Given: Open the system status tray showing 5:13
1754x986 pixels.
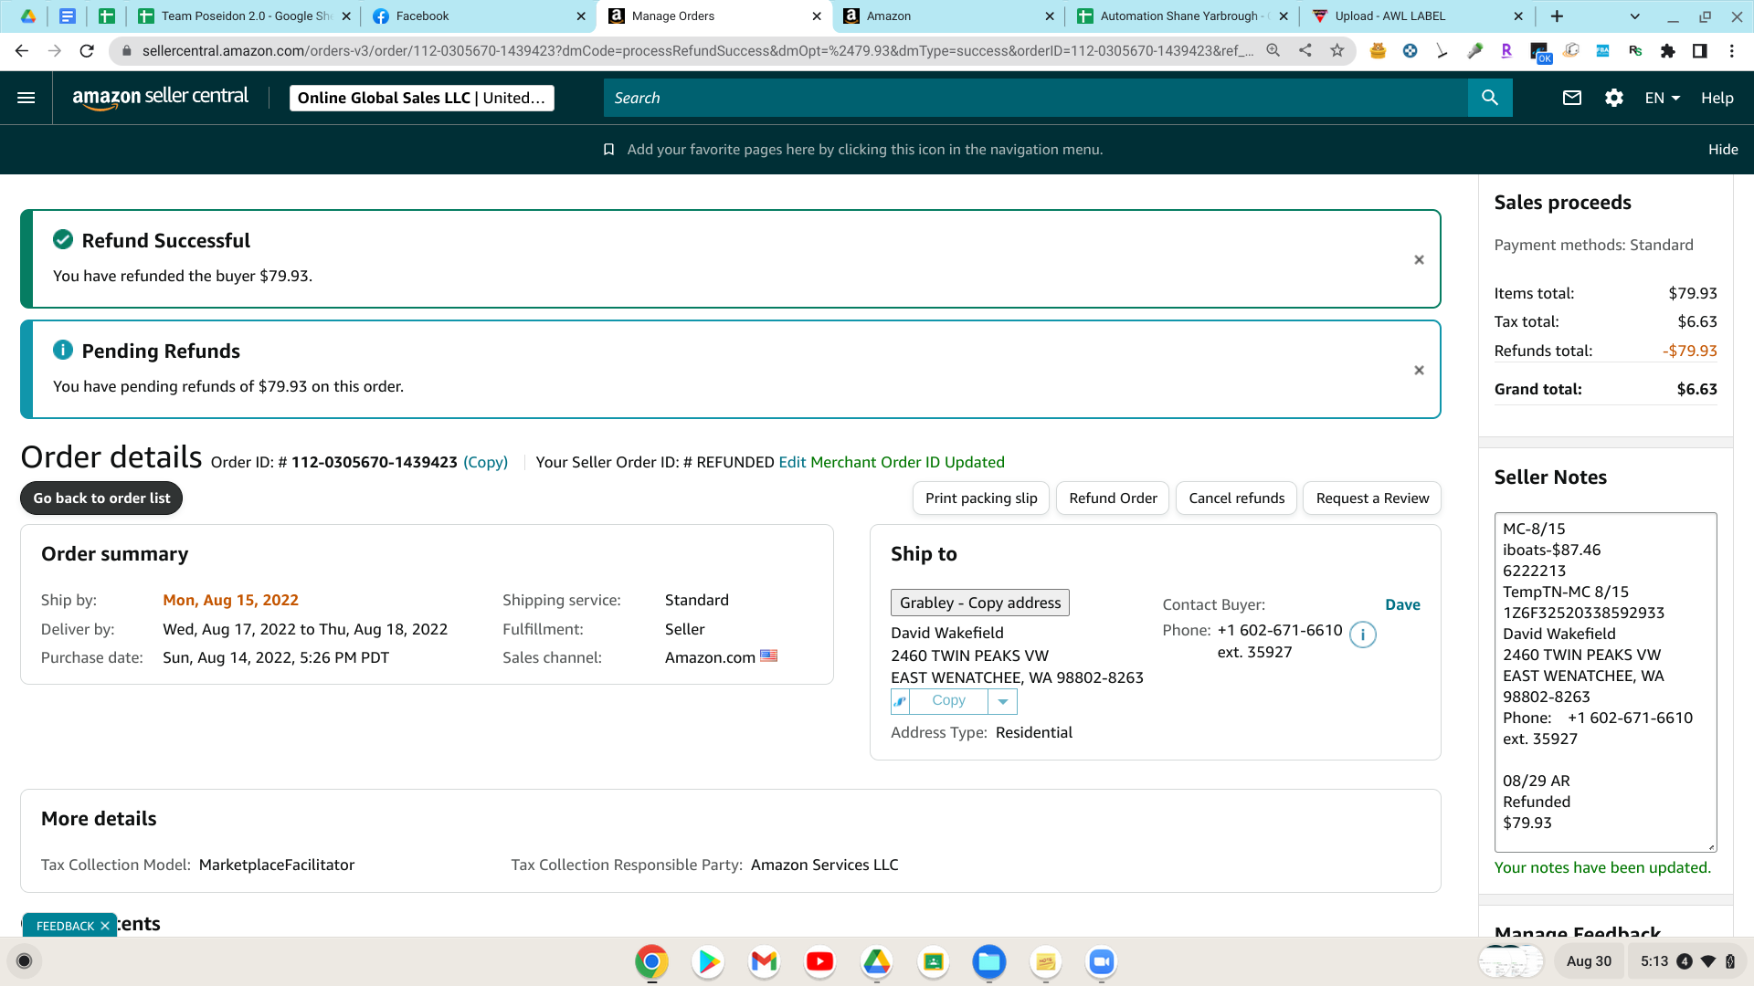Looking at the screenshot, I should 1686,961.
